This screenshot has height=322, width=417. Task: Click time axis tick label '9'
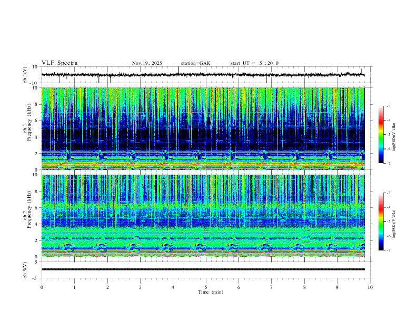coord(337,287)
